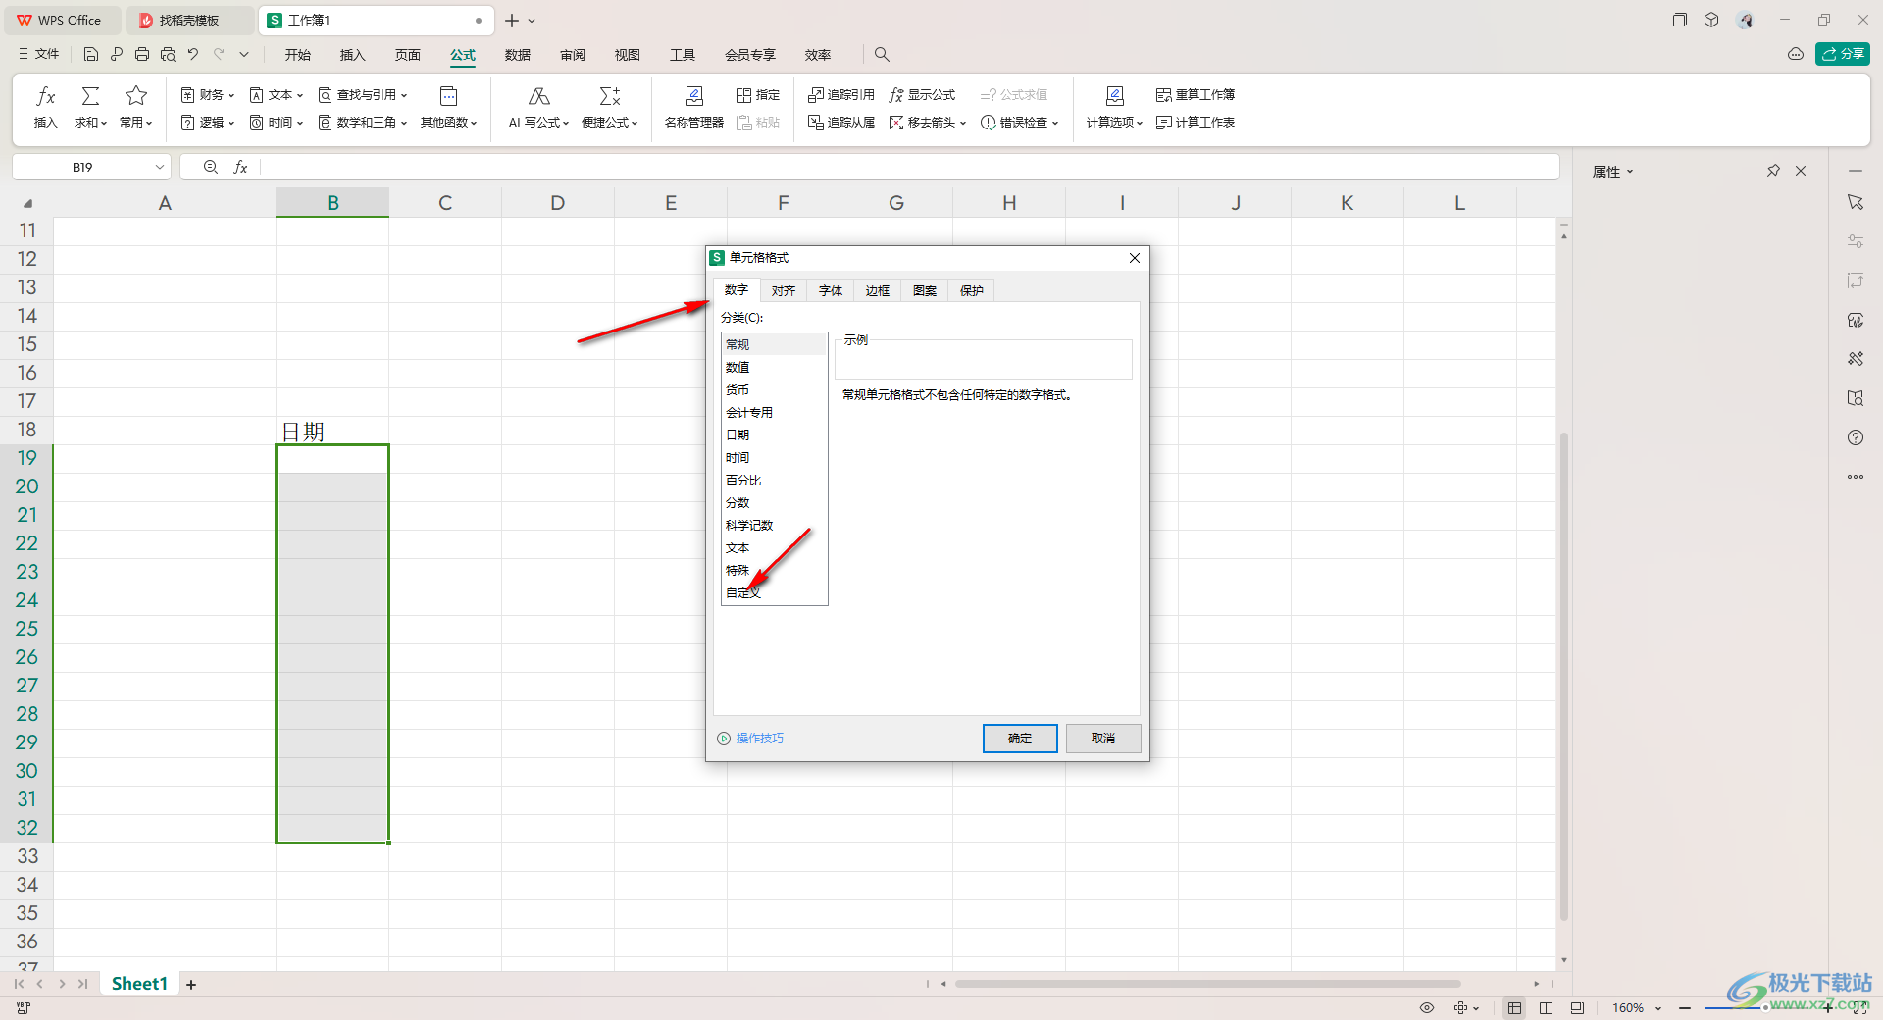Open the 视图 View ribbon tab
This screenshot has height=1020, width=1883.
click(x=628, y=55)
